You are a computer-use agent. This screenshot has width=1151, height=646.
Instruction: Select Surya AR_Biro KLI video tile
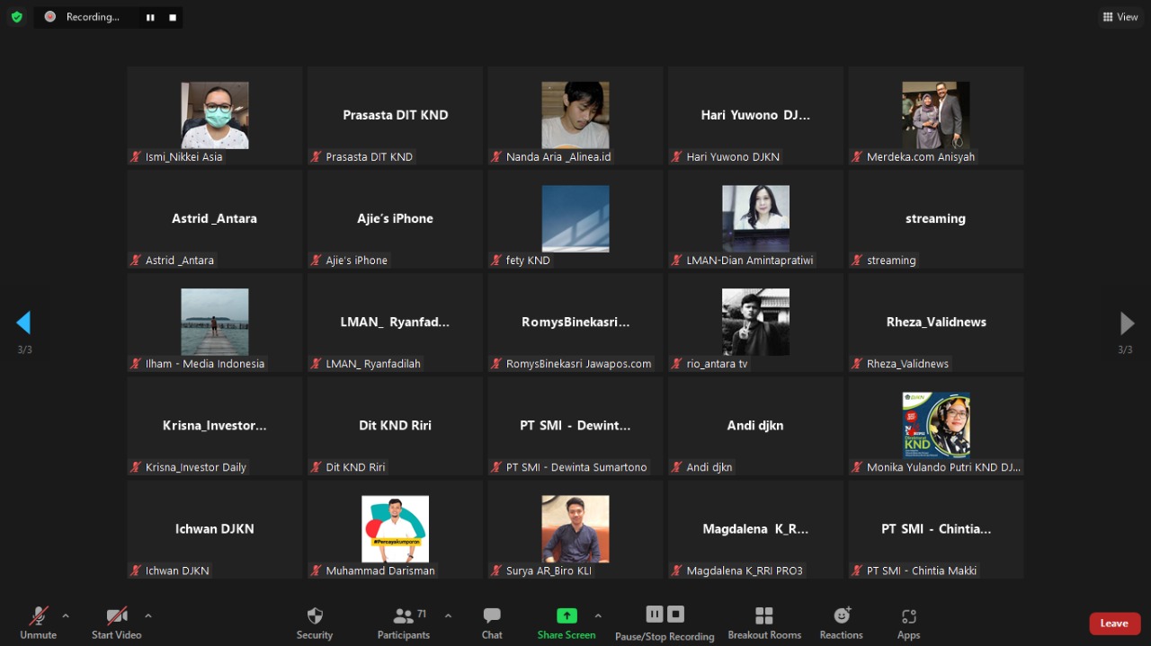pyautogui.click(x=575, y=530)
